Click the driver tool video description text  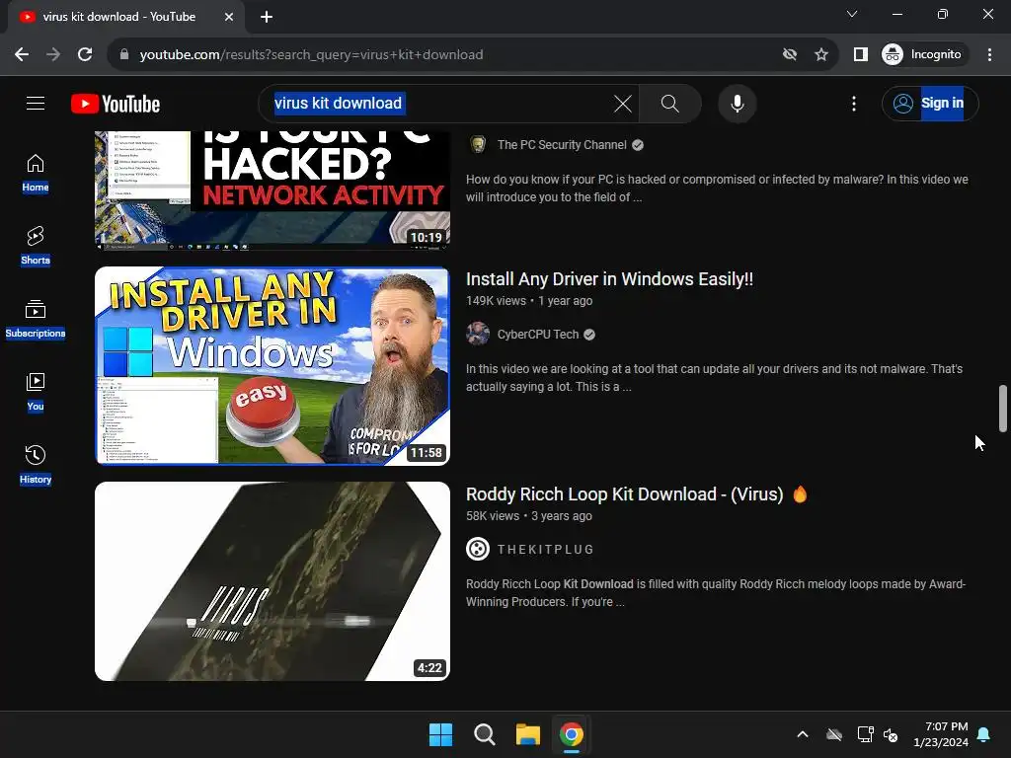click(x=715, y=378)
